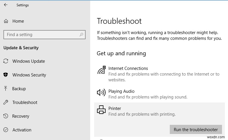Select Internet Connections troubleshooter entry
This screenshot has width=228, height=140.
click(128, 68)
